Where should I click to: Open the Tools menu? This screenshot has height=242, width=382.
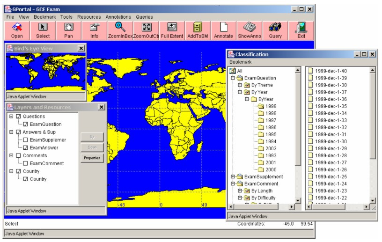click(66, 17)
